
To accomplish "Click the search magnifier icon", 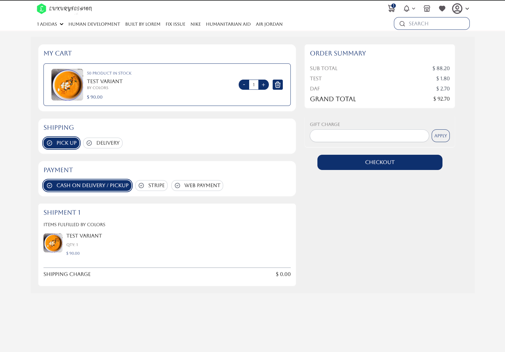I will [x=402, y=24].
